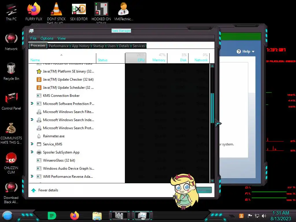This screenshot has width=296, height=222.
Task: Click the Rainmeter.exe droplet icon
Action: click(x=39, y=136)
